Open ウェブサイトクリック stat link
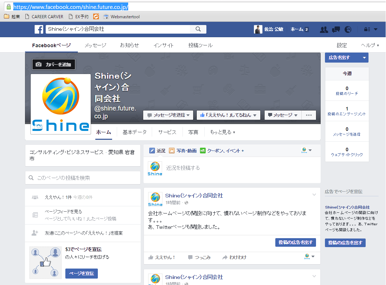This screenshot has width=386, height=285. coord(347,154)
